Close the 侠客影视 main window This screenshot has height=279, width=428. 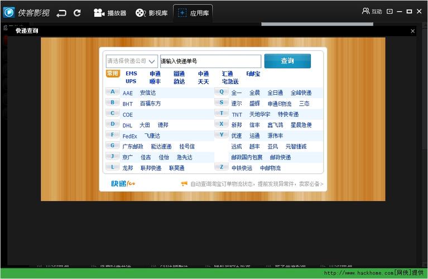(x=419, y=11)
